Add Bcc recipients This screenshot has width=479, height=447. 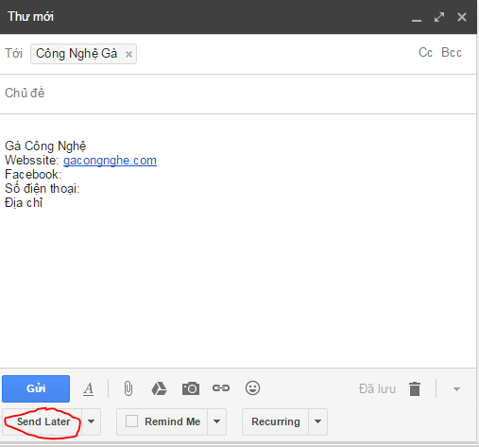point(452,53)
